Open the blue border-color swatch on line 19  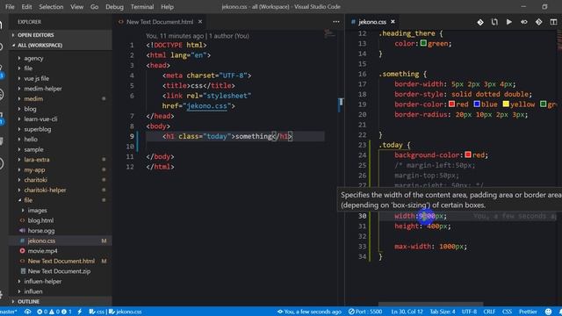tap(477, 104)
